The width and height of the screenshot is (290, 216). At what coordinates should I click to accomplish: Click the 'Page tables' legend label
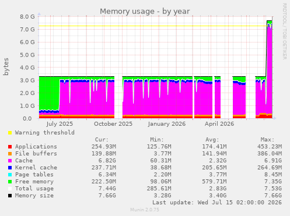click(x=34, y=175)
